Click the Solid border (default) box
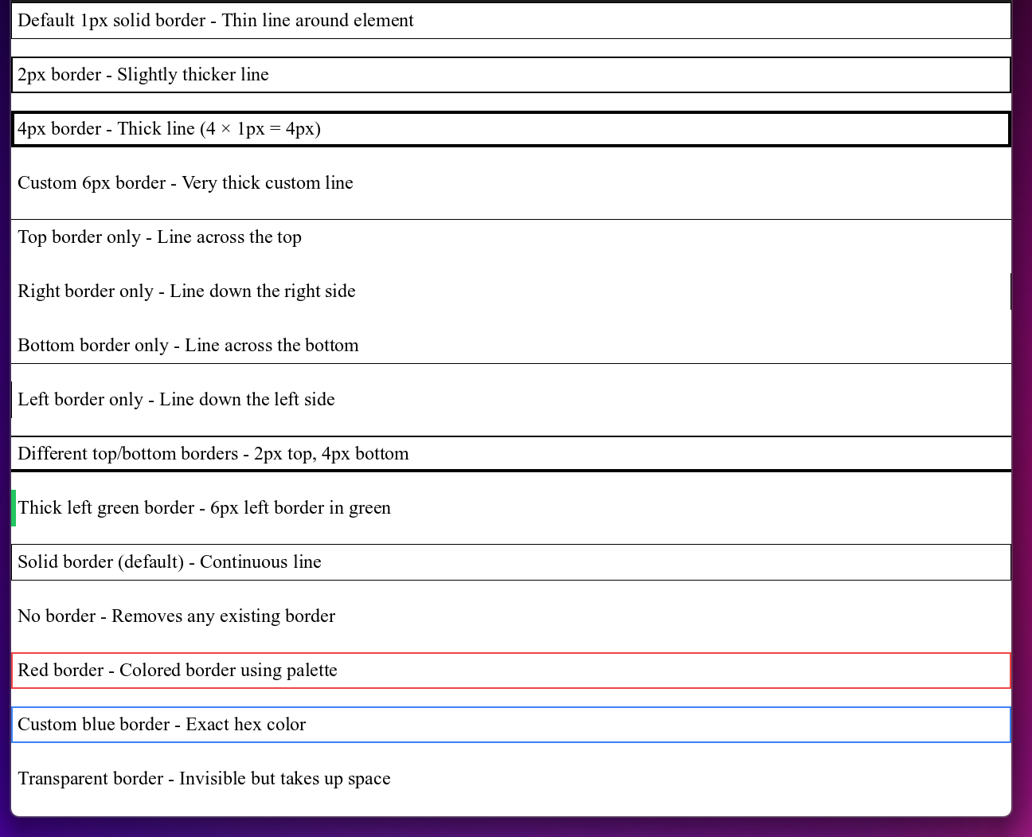Image resolution: width=1032 pixels, height=837 pixels. [510, 562]
